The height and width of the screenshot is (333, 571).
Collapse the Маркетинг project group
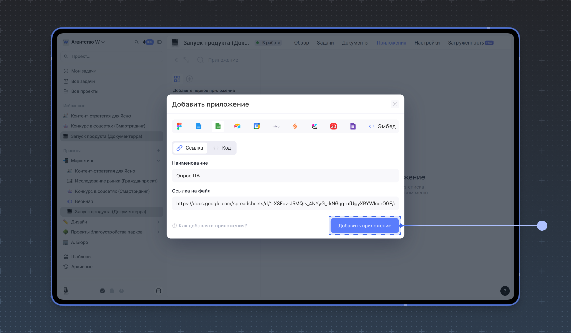pos(158,161)
